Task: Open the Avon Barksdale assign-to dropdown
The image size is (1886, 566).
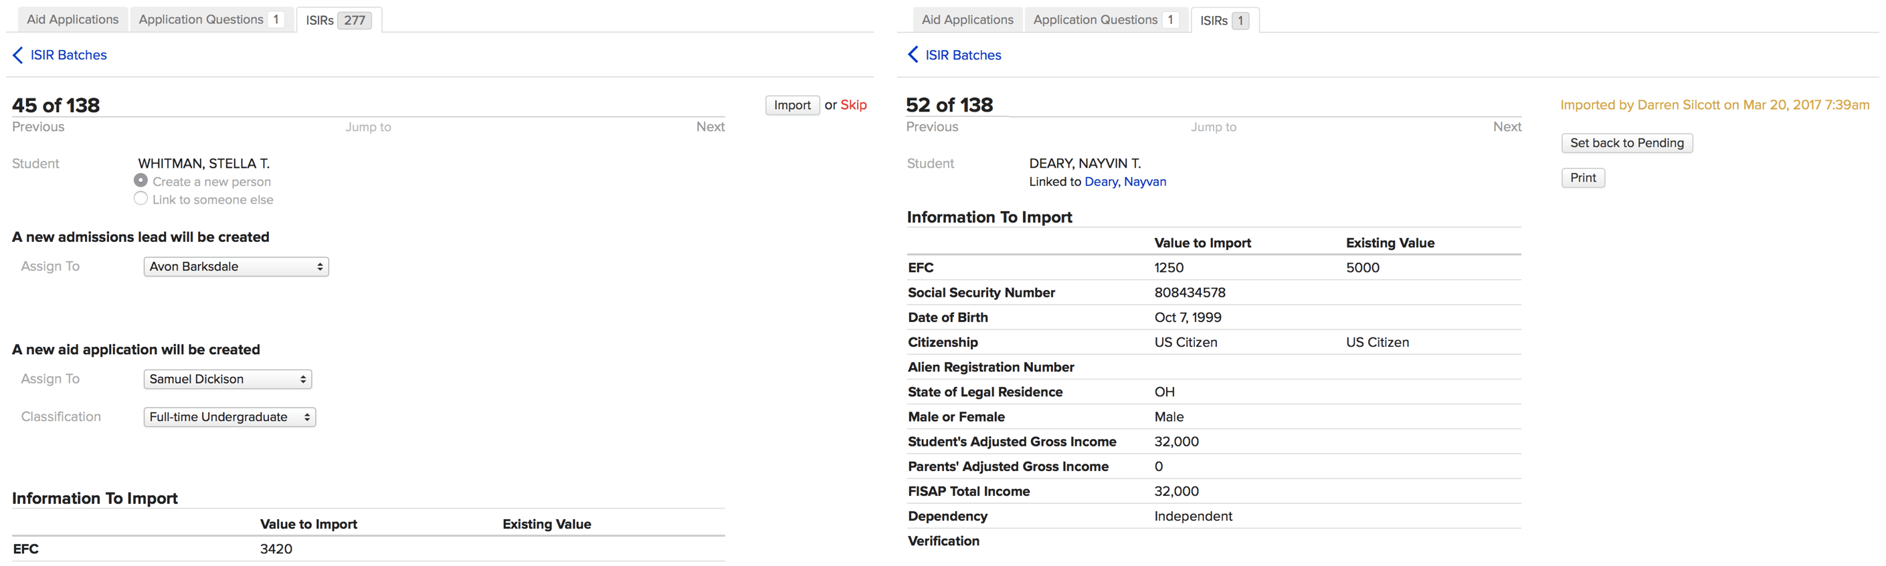Action: pyautogui.click(x=235, y=267)
